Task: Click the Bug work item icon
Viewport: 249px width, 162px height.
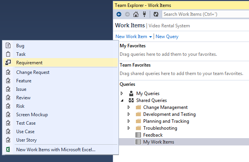Action: pos(8,46)
